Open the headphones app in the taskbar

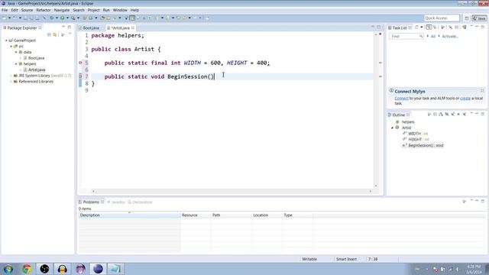62,269
